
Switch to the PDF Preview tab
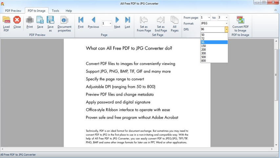(13, 11)
